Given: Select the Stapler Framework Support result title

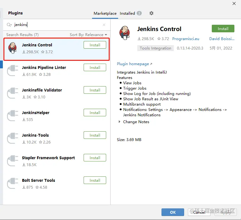Looking at the screenshot, I should click(48, 158).
